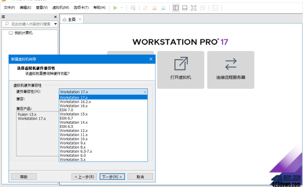Select ESXi 7.0 in the list
Image resolution: width=303 pixels, height=187 pixels.
[x=103, y=110]
